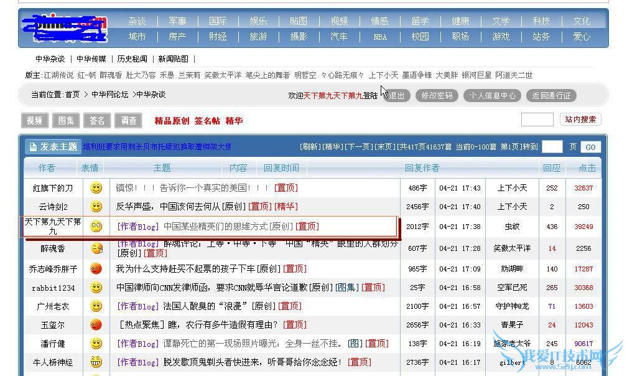Image resolution: width=627 pixels, height=376 pixels.
Task: Focus the page number jump field
Action: 552,147
